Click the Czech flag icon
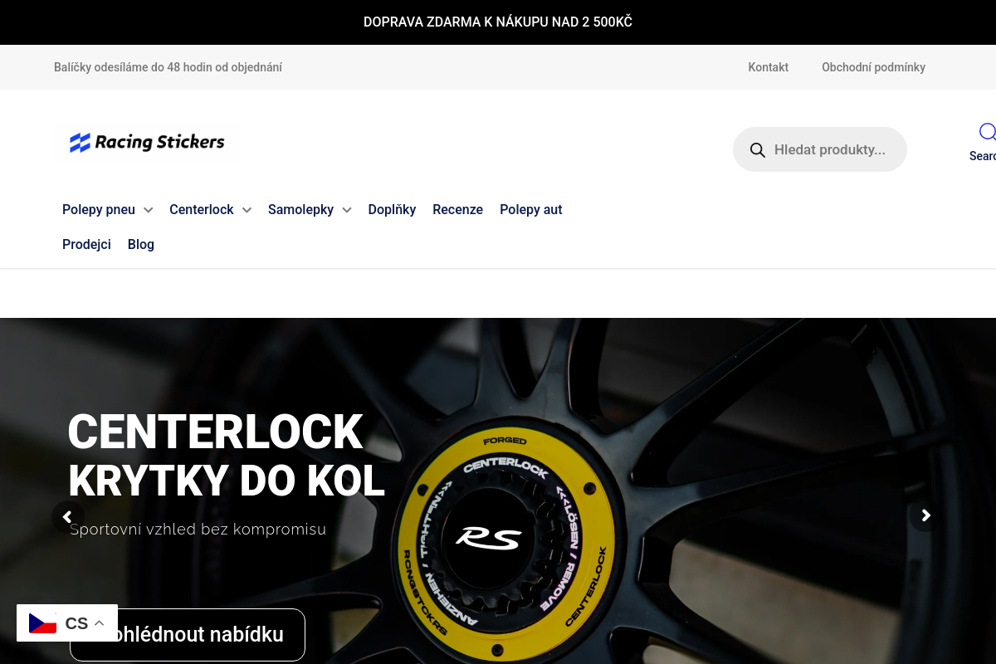This screenshot has height=664, width=996. tap(42, 622)
